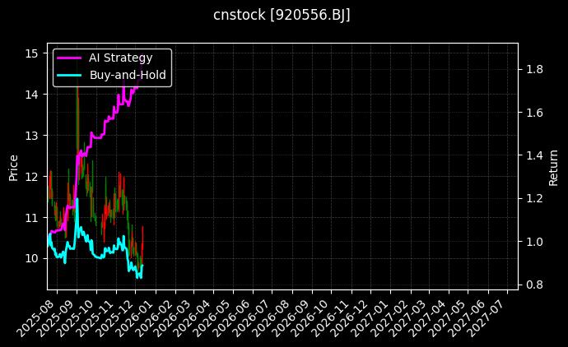Click the 10 tick on the Price axis

click(x=32, y=258)
